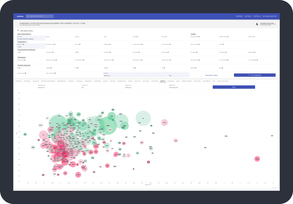293x204 pixels.
Task: Click the KO bubble in the chart
Action: 43,135
